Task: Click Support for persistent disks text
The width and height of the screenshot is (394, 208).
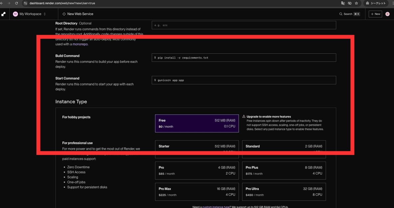Action: pos(87,187)
